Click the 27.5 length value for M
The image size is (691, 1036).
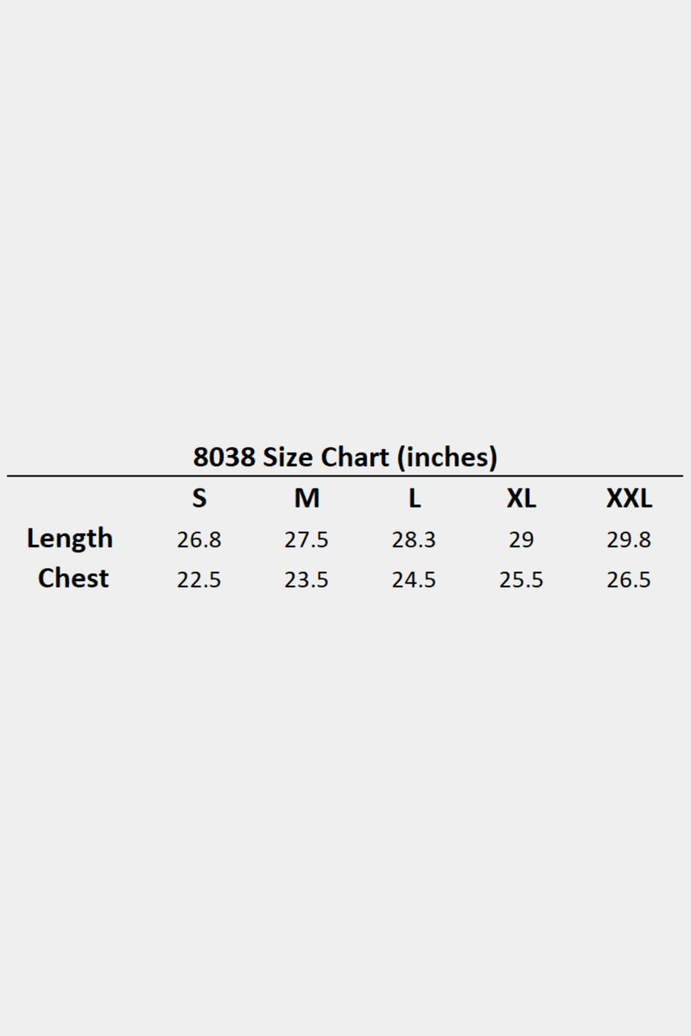pyautogui.click(x=307, y=540)
